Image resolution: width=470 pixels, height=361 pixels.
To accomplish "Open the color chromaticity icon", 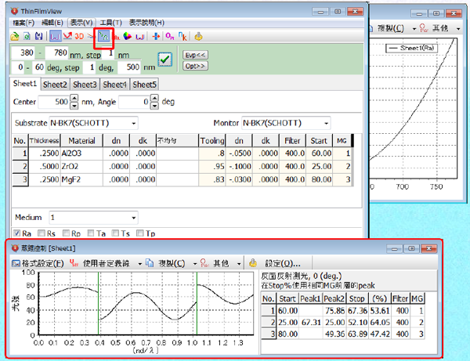I will [x=128, y=36].
